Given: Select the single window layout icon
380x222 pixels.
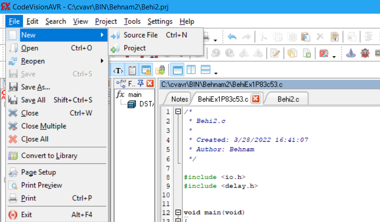Looking at the screenshot, I should pyautogui.click(x=177, y=70).
